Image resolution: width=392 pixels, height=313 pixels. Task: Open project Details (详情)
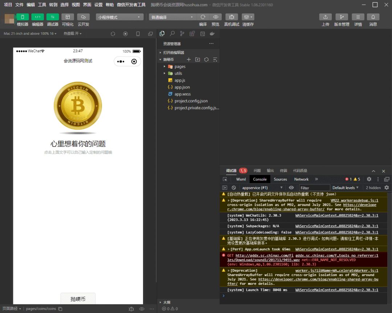358,17
